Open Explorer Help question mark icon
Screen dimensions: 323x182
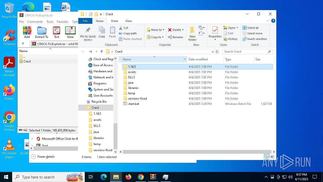[x=273, y=21]
